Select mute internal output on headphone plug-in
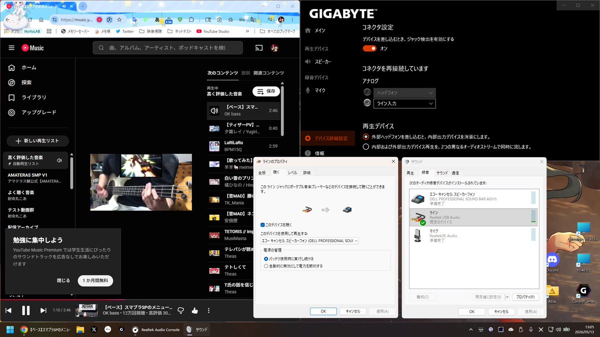This screenshot has width=600, height=337. pos(366,136)
